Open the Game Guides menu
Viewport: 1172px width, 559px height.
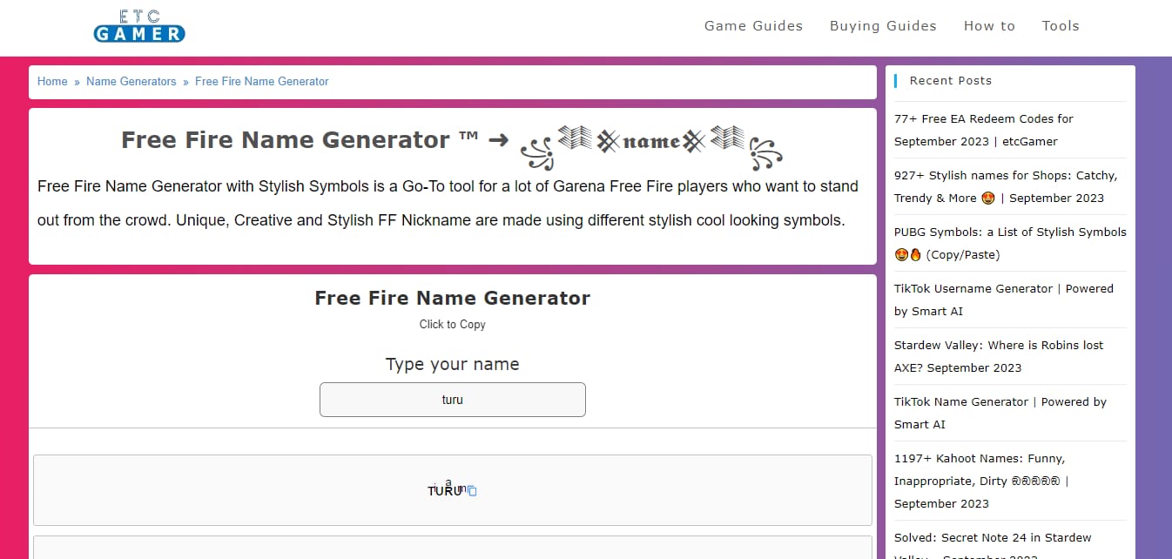[x=753, y=26]
